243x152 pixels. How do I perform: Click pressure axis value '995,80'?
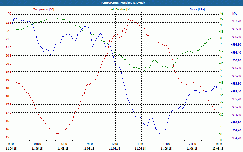click(237, 76)
